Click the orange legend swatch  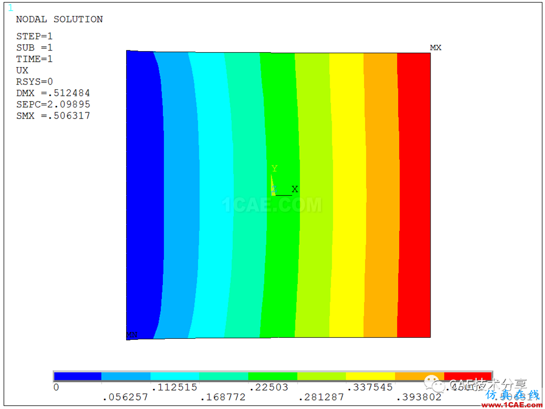[x=419, y=377]
